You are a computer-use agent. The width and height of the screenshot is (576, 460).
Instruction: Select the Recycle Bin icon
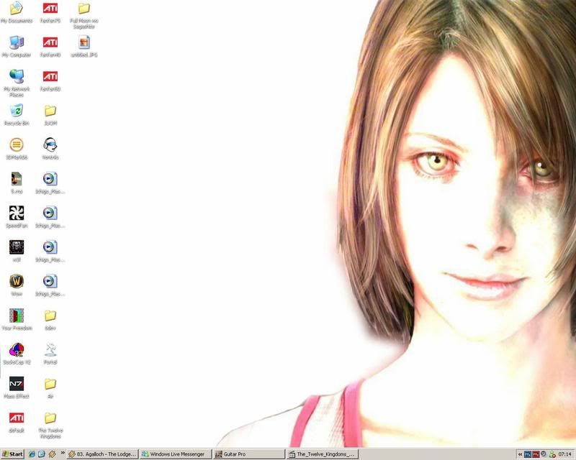point(16,111)
